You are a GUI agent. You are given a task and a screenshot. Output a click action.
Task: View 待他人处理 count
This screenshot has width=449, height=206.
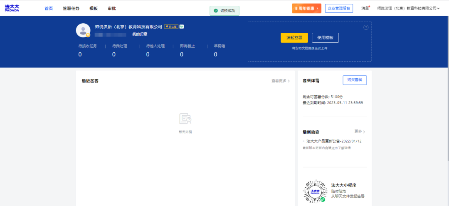tap(148, 54)
